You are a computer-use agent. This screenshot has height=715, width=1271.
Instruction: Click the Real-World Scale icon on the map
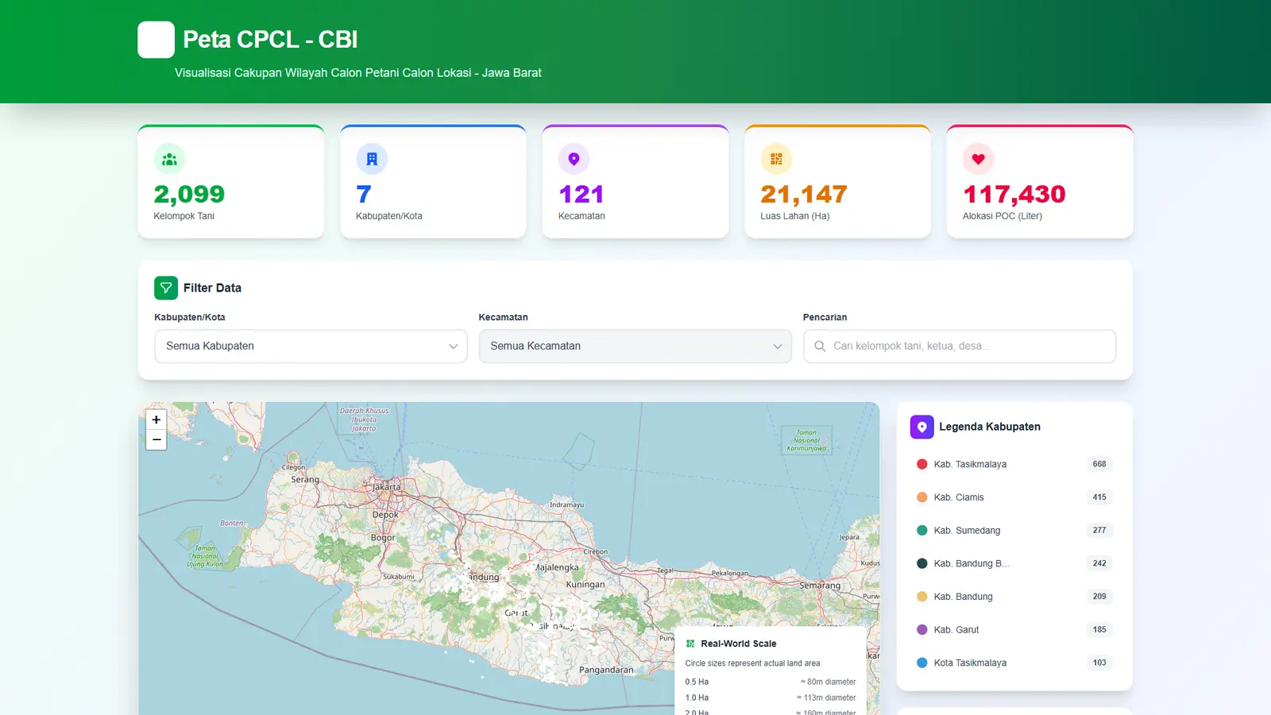tap(690, 643)
